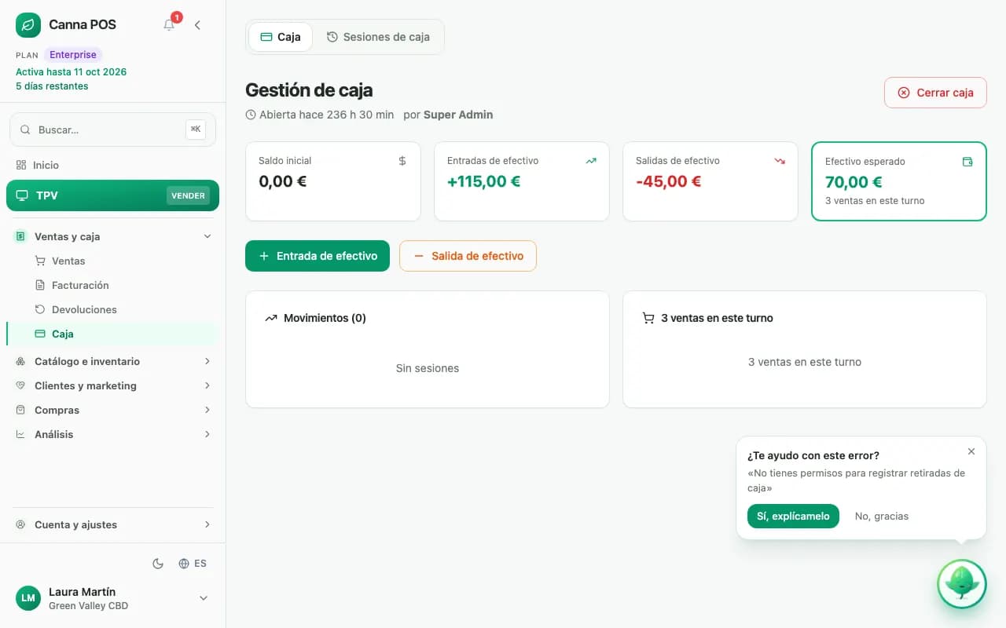Click the LM user avatar

[x=28, y=598]
